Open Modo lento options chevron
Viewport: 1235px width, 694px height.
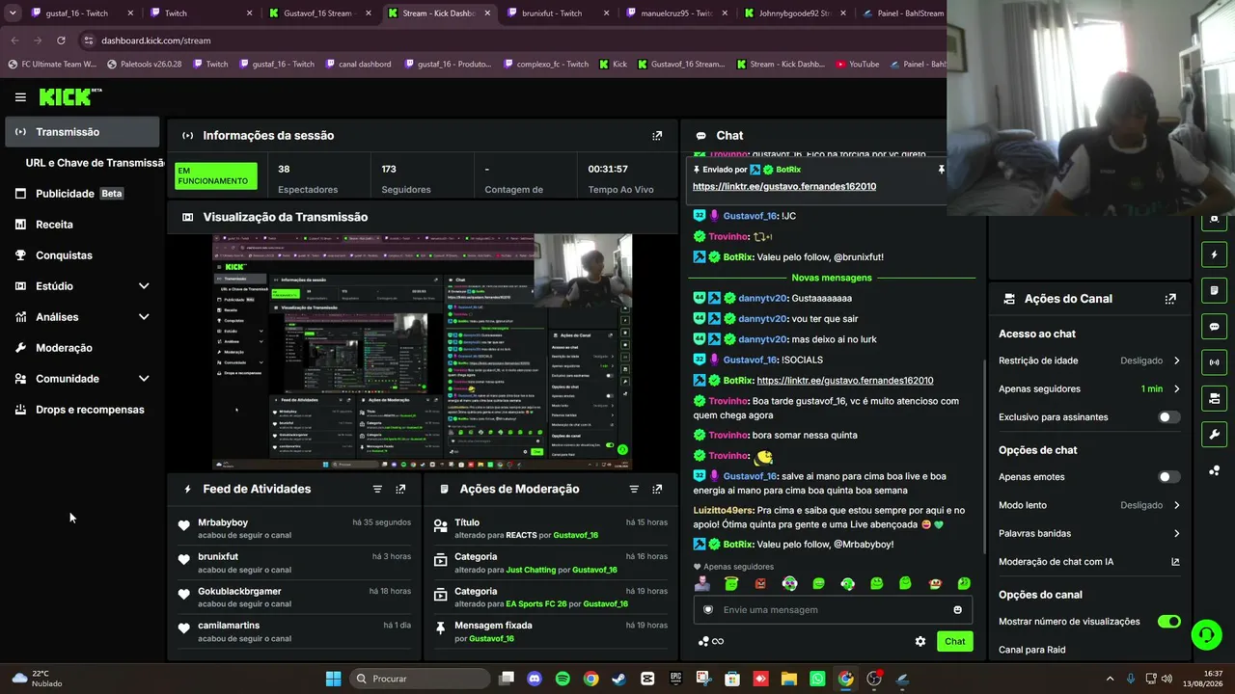tap(1176, 505)
